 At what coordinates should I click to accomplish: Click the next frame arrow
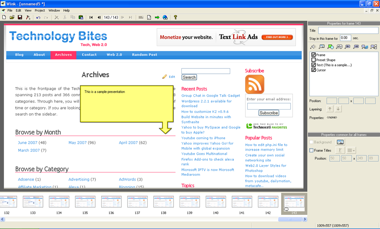pos(122,17)
